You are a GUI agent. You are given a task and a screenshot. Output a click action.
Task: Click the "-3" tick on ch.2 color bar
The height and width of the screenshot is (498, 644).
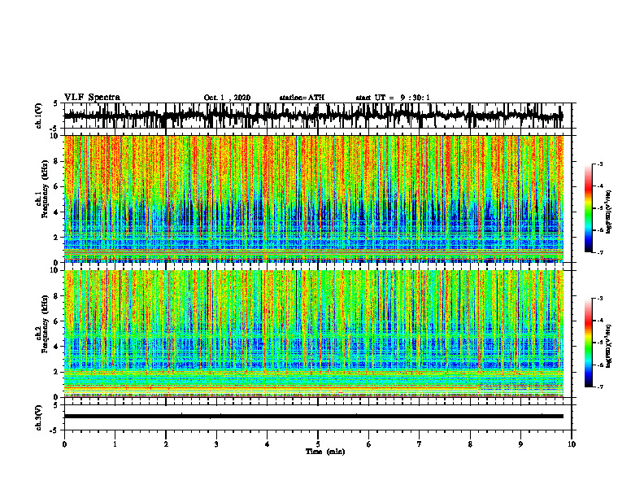click(600, 299)
